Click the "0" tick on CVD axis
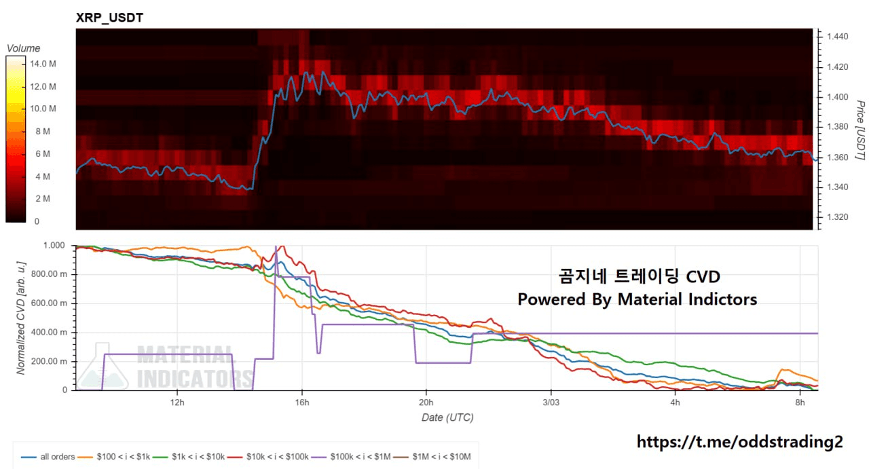Viewport: 869px width, 469px height. pyautogui.click(x=65, y=390)
